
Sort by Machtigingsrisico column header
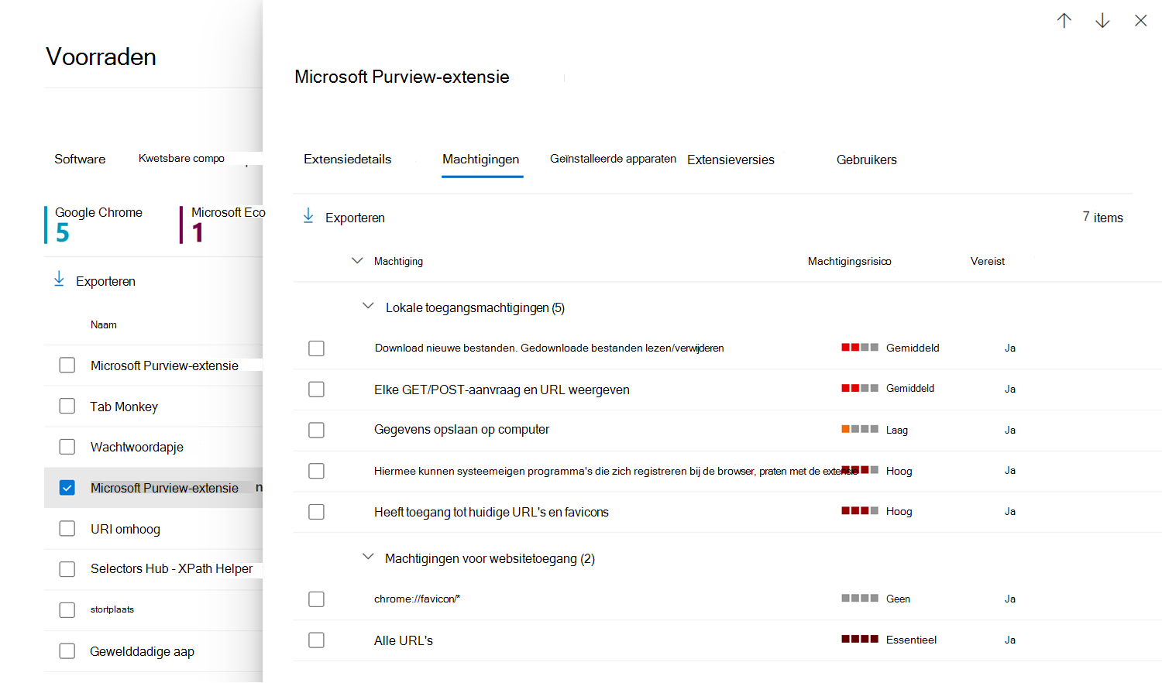click(849, 262)
